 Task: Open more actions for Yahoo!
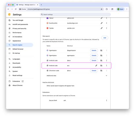click(106, 18)
